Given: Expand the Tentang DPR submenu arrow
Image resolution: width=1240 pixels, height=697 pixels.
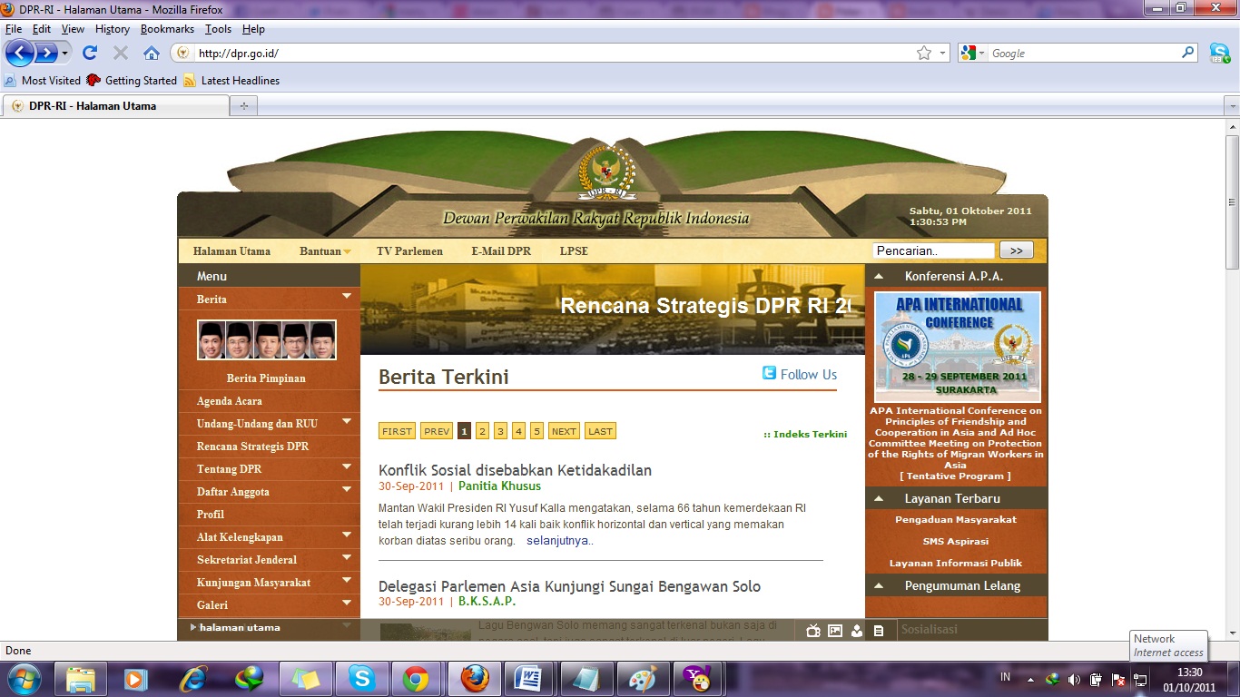Looking at the screenshot, I should (346, 466).
